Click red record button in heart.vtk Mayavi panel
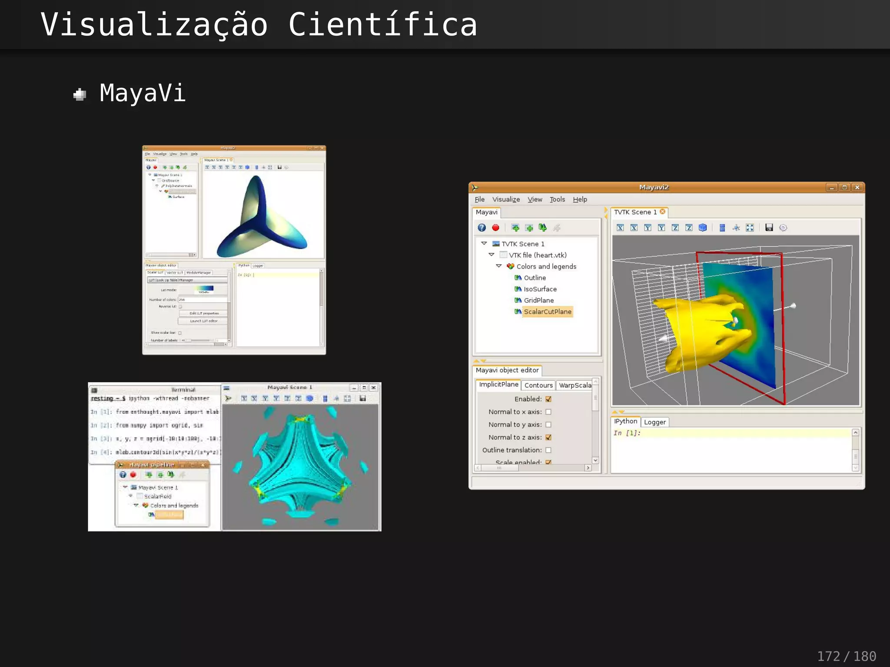890x667 pixels. pos(495,228)
